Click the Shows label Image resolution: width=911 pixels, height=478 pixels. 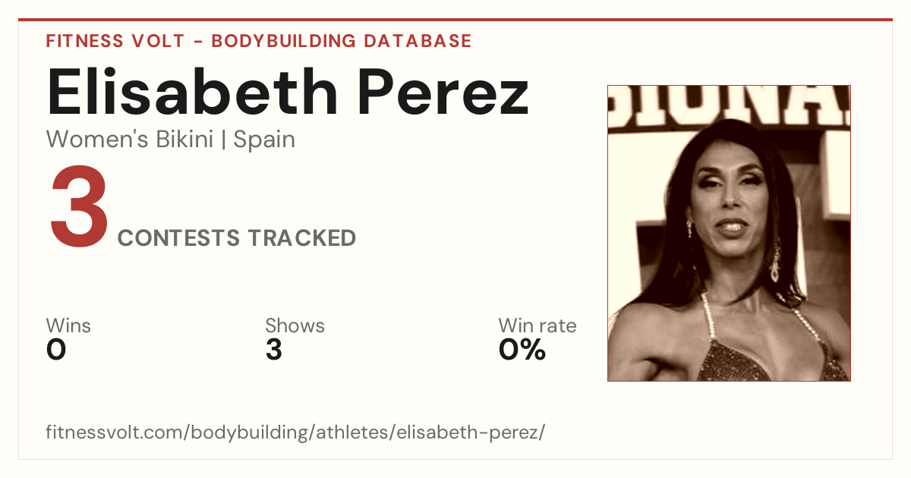pos(295,326)
